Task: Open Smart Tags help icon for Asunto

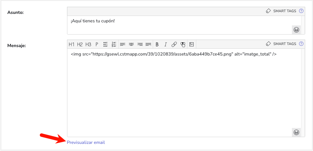Action: click(301, 11)
